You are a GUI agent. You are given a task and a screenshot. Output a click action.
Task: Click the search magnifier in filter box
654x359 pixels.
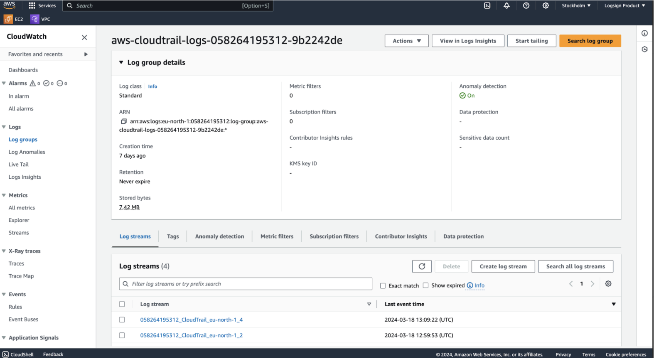click(x=125, y=284)
